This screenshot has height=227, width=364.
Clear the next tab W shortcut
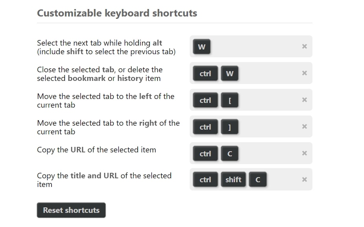tap(304, 46)
